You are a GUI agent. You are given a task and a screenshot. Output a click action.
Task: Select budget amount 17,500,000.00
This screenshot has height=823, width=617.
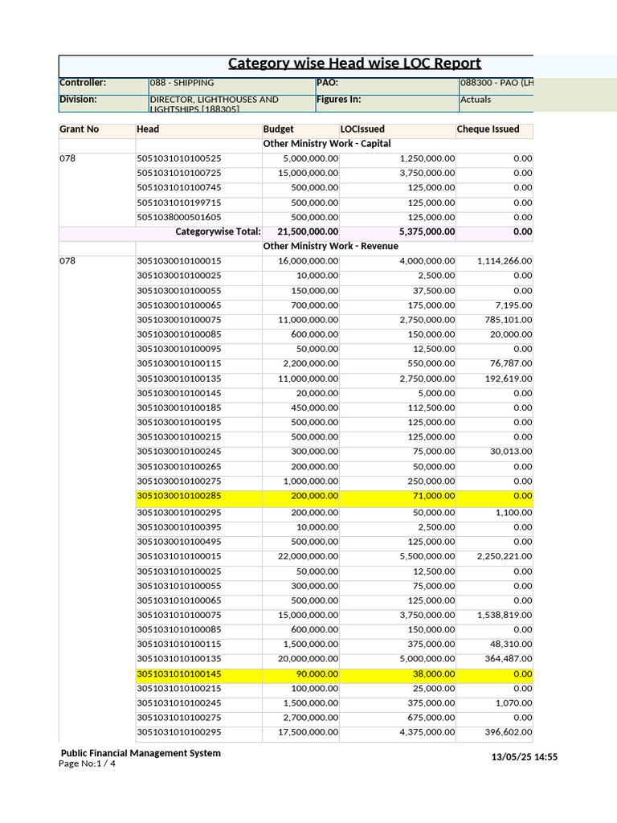[308, 732]
